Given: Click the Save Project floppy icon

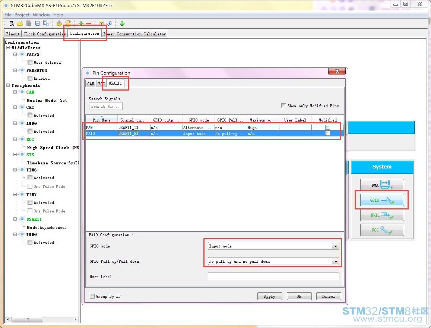Looking at the screenshot, I should (37, 23).
